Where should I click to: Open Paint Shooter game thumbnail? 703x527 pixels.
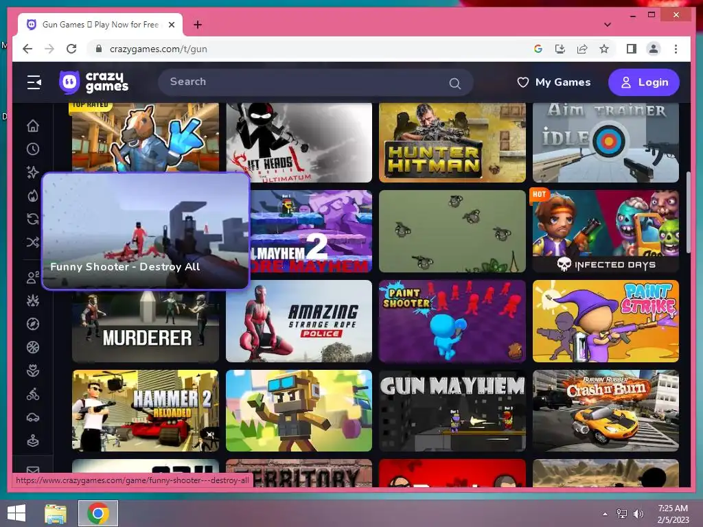(x=452, y=321)
